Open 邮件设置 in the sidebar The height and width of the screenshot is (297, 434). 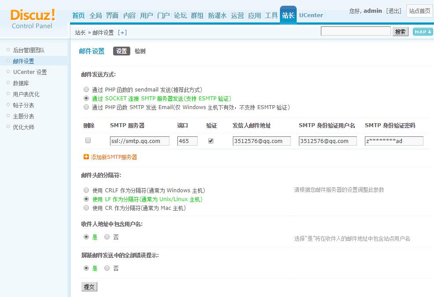pos(23,61)
